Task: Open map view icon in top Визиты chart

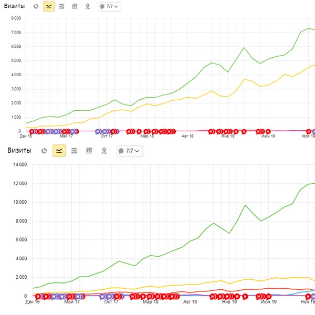Action: [87, 6]
